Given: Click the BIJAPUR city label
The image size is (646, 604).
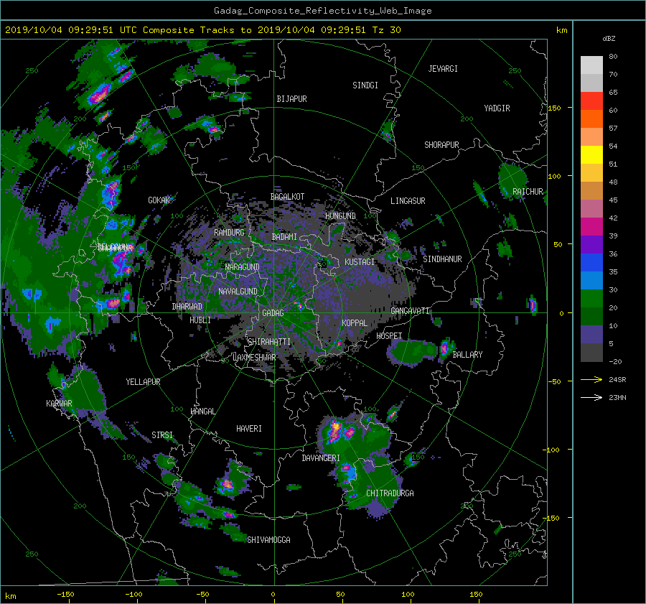Looking at the screenshot, I should pos(291,99).
